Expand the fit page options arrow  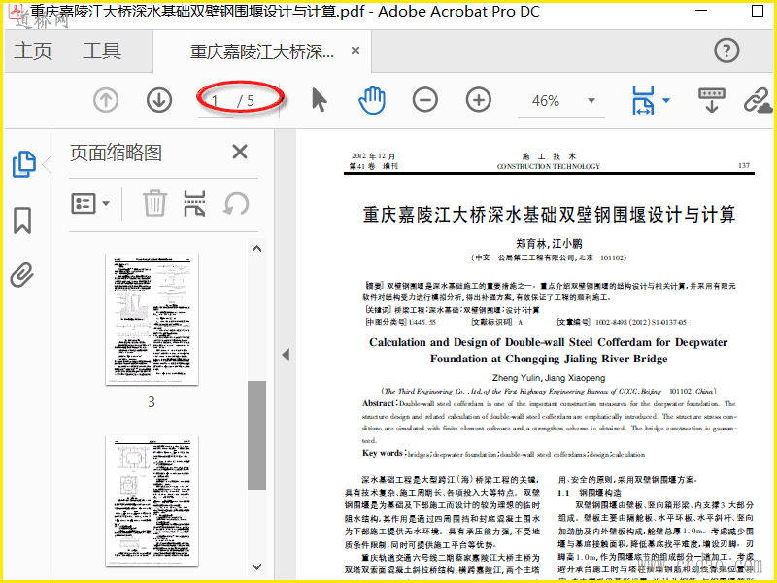tap(666, 100)
